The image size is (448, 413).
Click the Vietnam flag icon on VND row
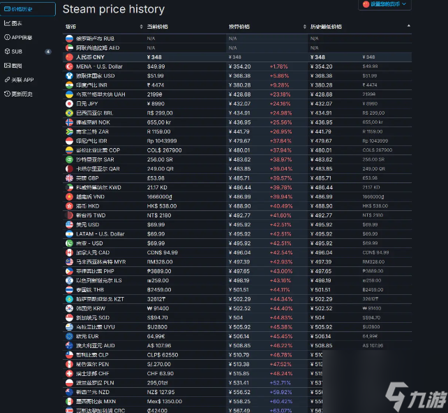[x=69, y=196]
